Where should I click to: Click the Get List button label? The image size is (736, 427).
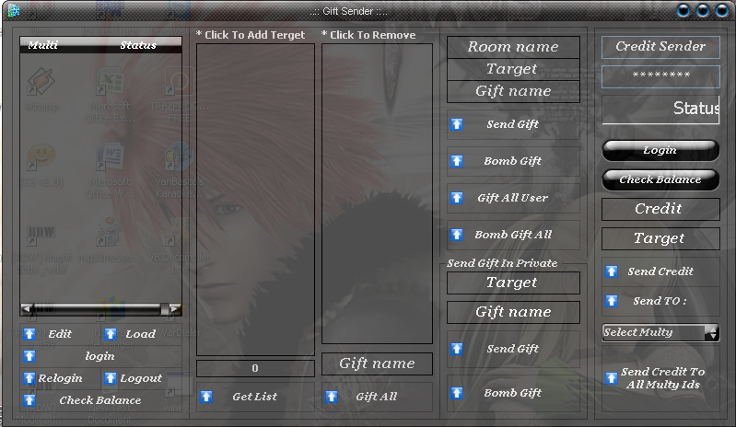(255, 397)
